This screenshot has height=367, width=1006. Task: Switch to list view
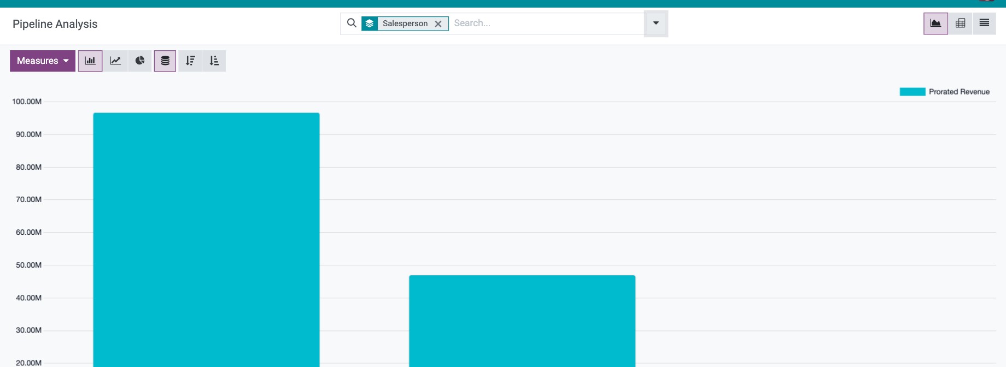pyautogui.click(x=984, y=23)
